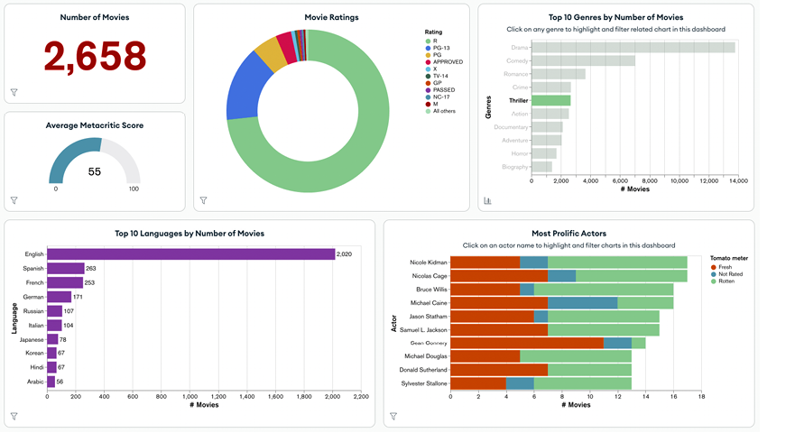
Task: Click filter icon on Average Metacritic Score card
Action: pyautogui.click(x=14, y=200)
